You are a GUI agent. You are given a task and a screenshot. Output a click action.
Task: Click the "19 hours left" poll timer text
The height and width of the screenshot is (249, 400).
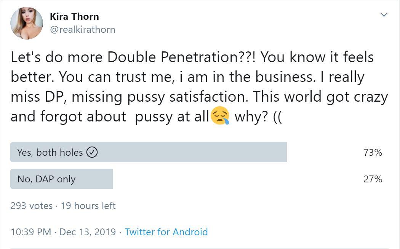88,206
